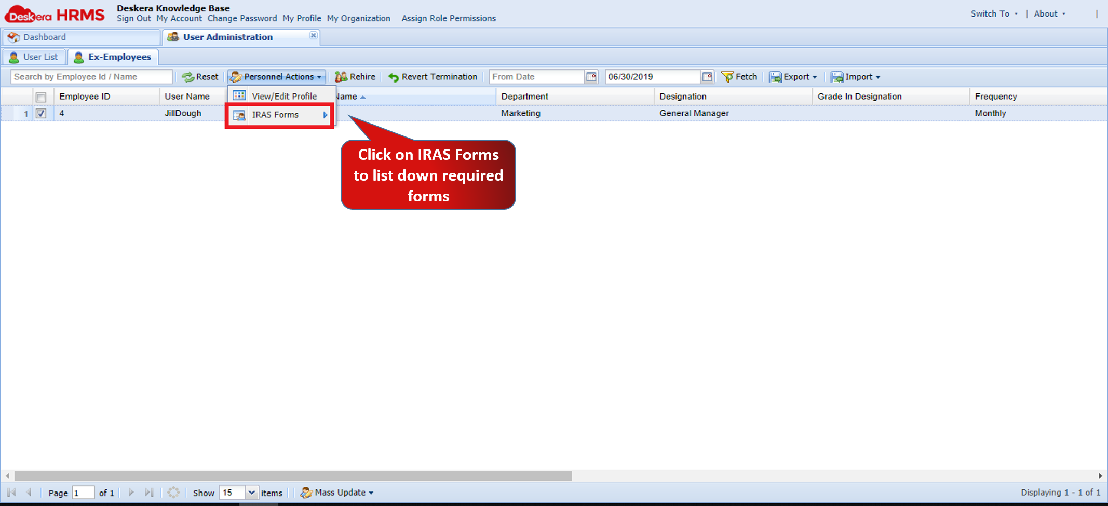Click the Reset refresh icon
The image size is (1108, 506).
coord(187,77)
